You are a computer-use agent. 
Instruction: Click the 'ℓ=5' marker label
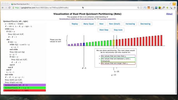pyautogui.click(x=84, y=68)
